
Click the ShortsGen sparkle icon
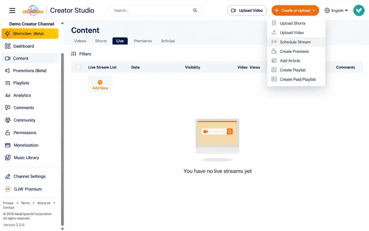click(8, 34)
